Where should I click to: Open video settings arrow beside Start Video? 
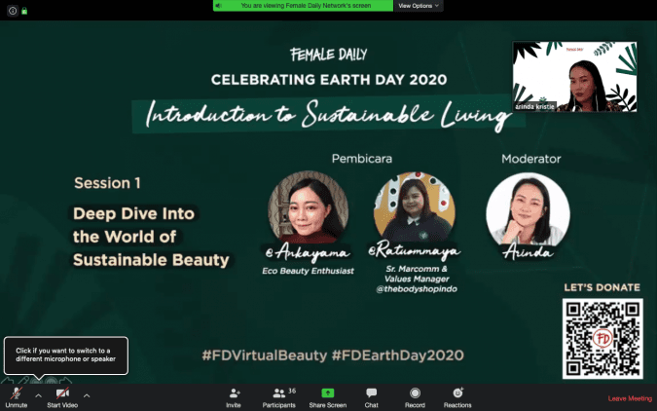(x=87, y=395)
